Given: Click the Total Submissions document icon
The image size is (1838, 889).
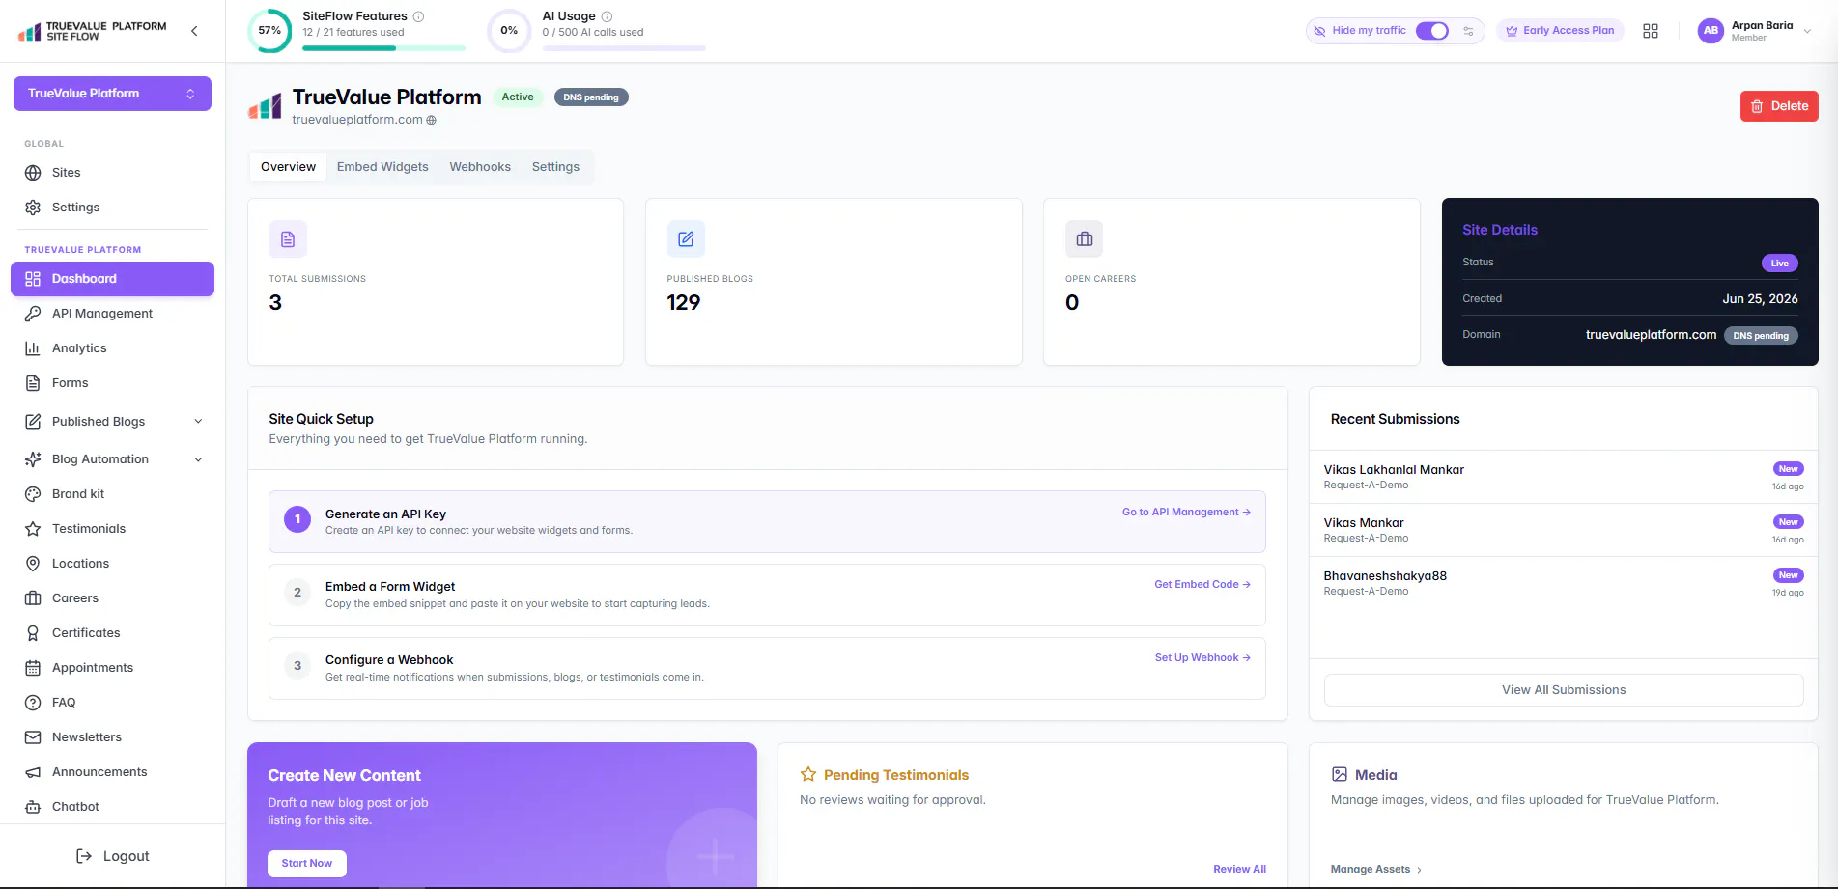Looking at the screenshot, I should point(288,239).
